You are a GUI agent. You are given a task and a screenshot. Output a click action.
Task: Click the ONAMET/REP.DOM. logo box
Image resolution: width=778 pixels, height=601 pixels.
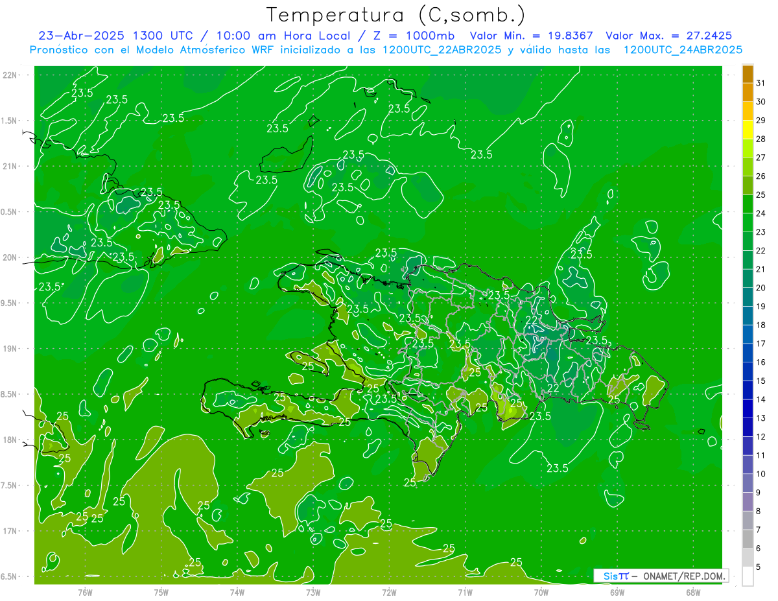[x=661, y=576]
